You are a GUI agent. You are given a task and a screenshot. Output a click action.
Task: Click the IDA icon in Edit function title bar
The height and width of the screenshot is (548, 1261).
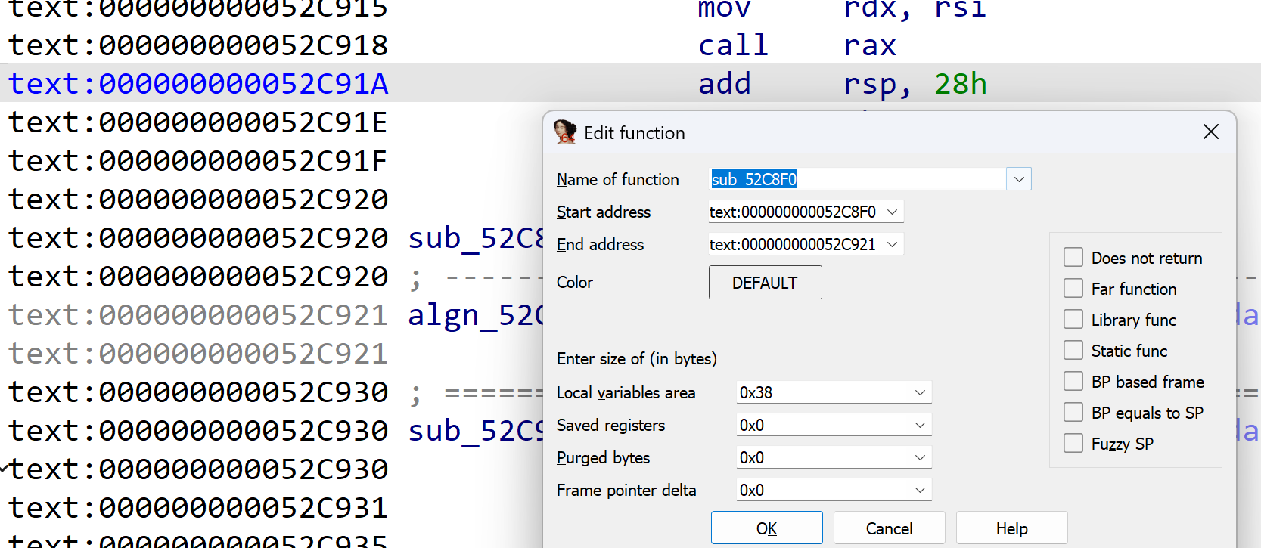565,132
